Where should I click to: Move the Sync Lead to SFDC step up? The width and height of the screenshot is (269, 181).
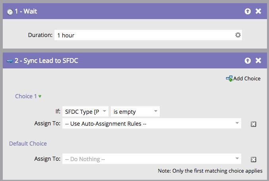pyautogui.click(x=248, y=60)
